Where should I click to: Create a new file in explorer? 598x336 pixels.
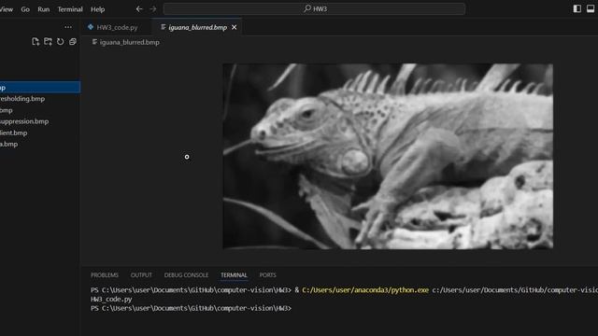pos(36,41)
